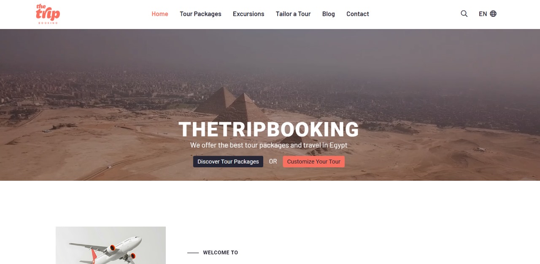Click the globe language icon
This screenshot has height=264, width=540.
(x=493, y=13)
